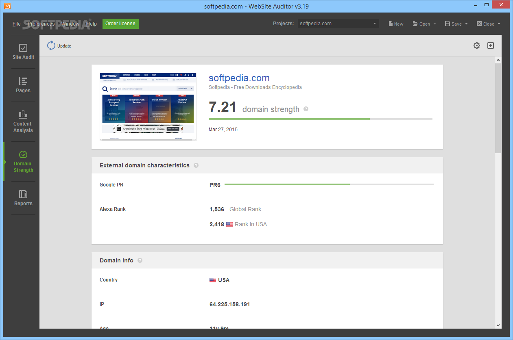Click the WebSite Auditor app icon in title bar
The width and height of the screenshot is (513, 340).
point(7,6)
